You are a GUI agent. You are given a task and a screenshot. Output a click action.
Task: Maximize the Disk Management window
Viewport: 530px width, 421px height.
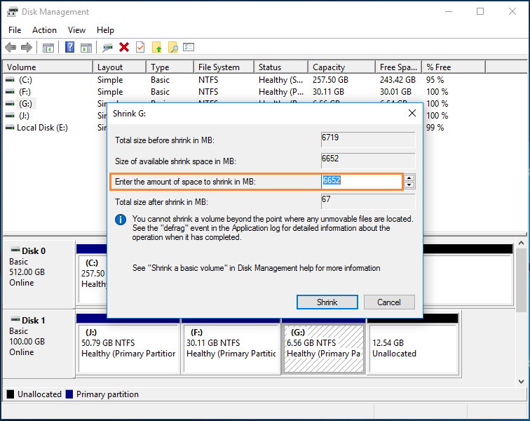click(480, 11)
